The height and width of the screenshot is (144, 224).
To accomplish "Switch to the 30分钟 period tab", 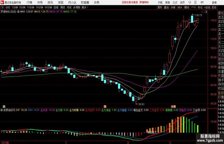I will [x=39, y=7].
